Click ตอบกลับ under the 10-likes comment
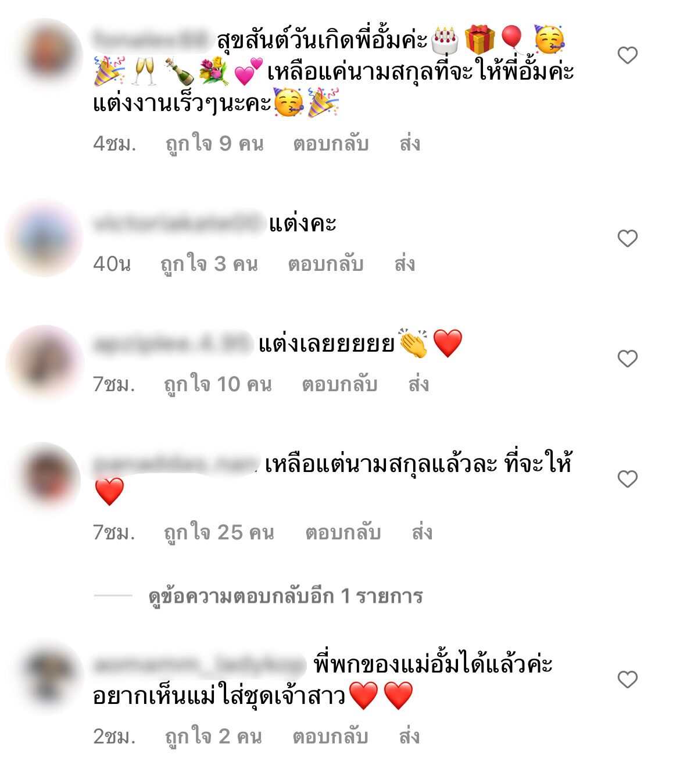This screenshot has width=680, height=776. coord(339,385)
